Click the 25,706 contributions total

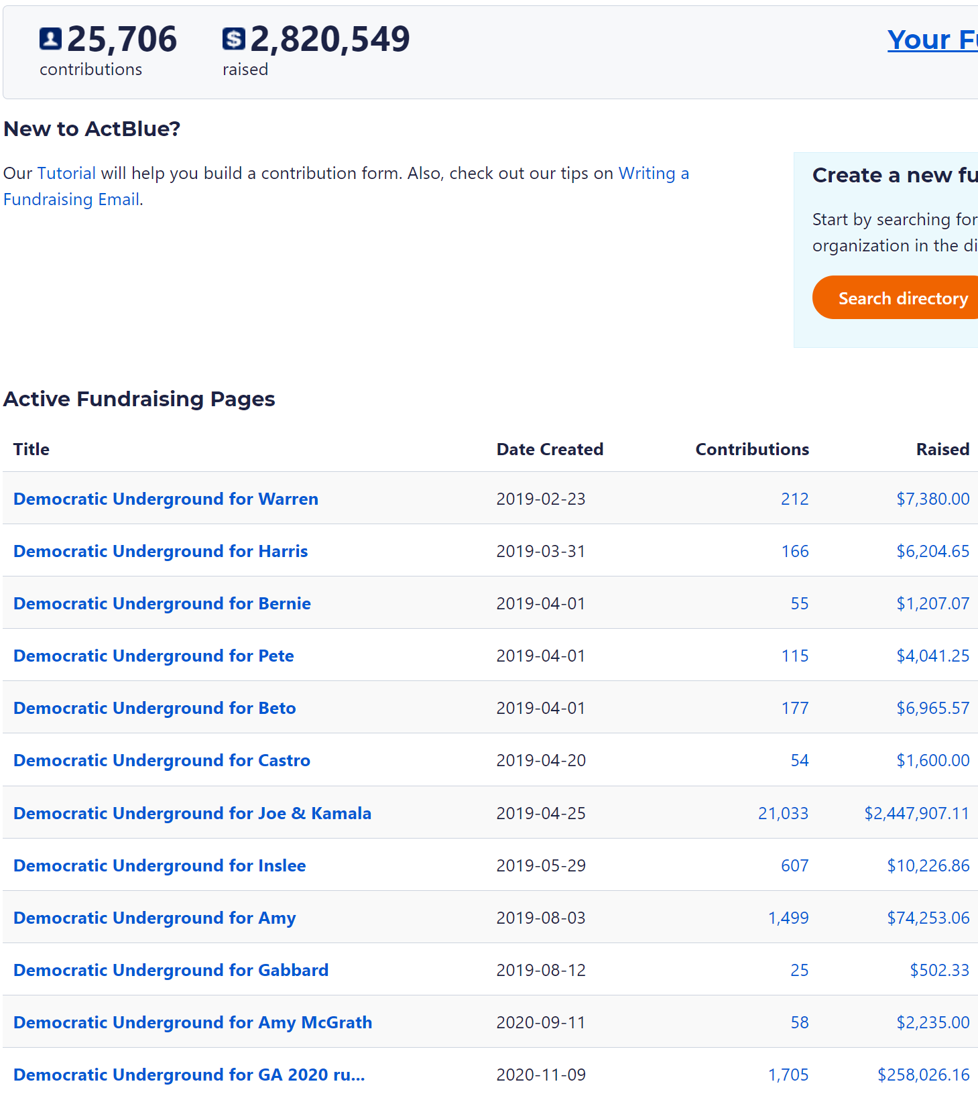(122, 39)
